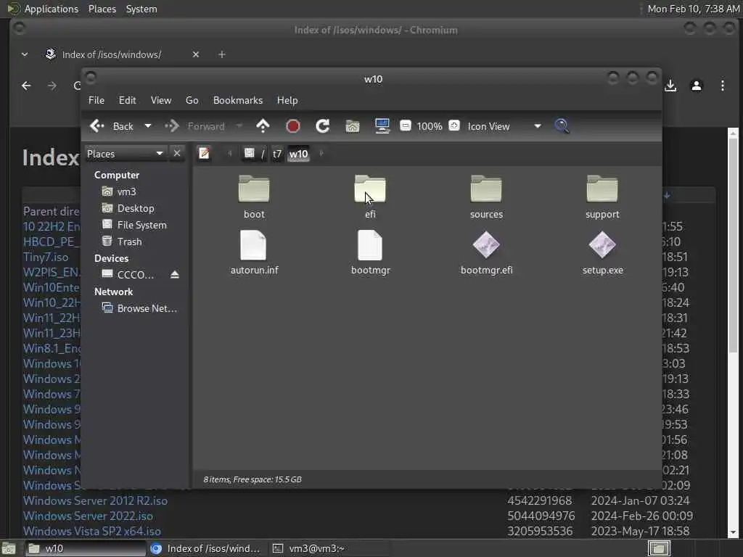Show desktop icon in bottom panel
The width and height of the screenshot is (743, 557).
(x=9, y=548)
